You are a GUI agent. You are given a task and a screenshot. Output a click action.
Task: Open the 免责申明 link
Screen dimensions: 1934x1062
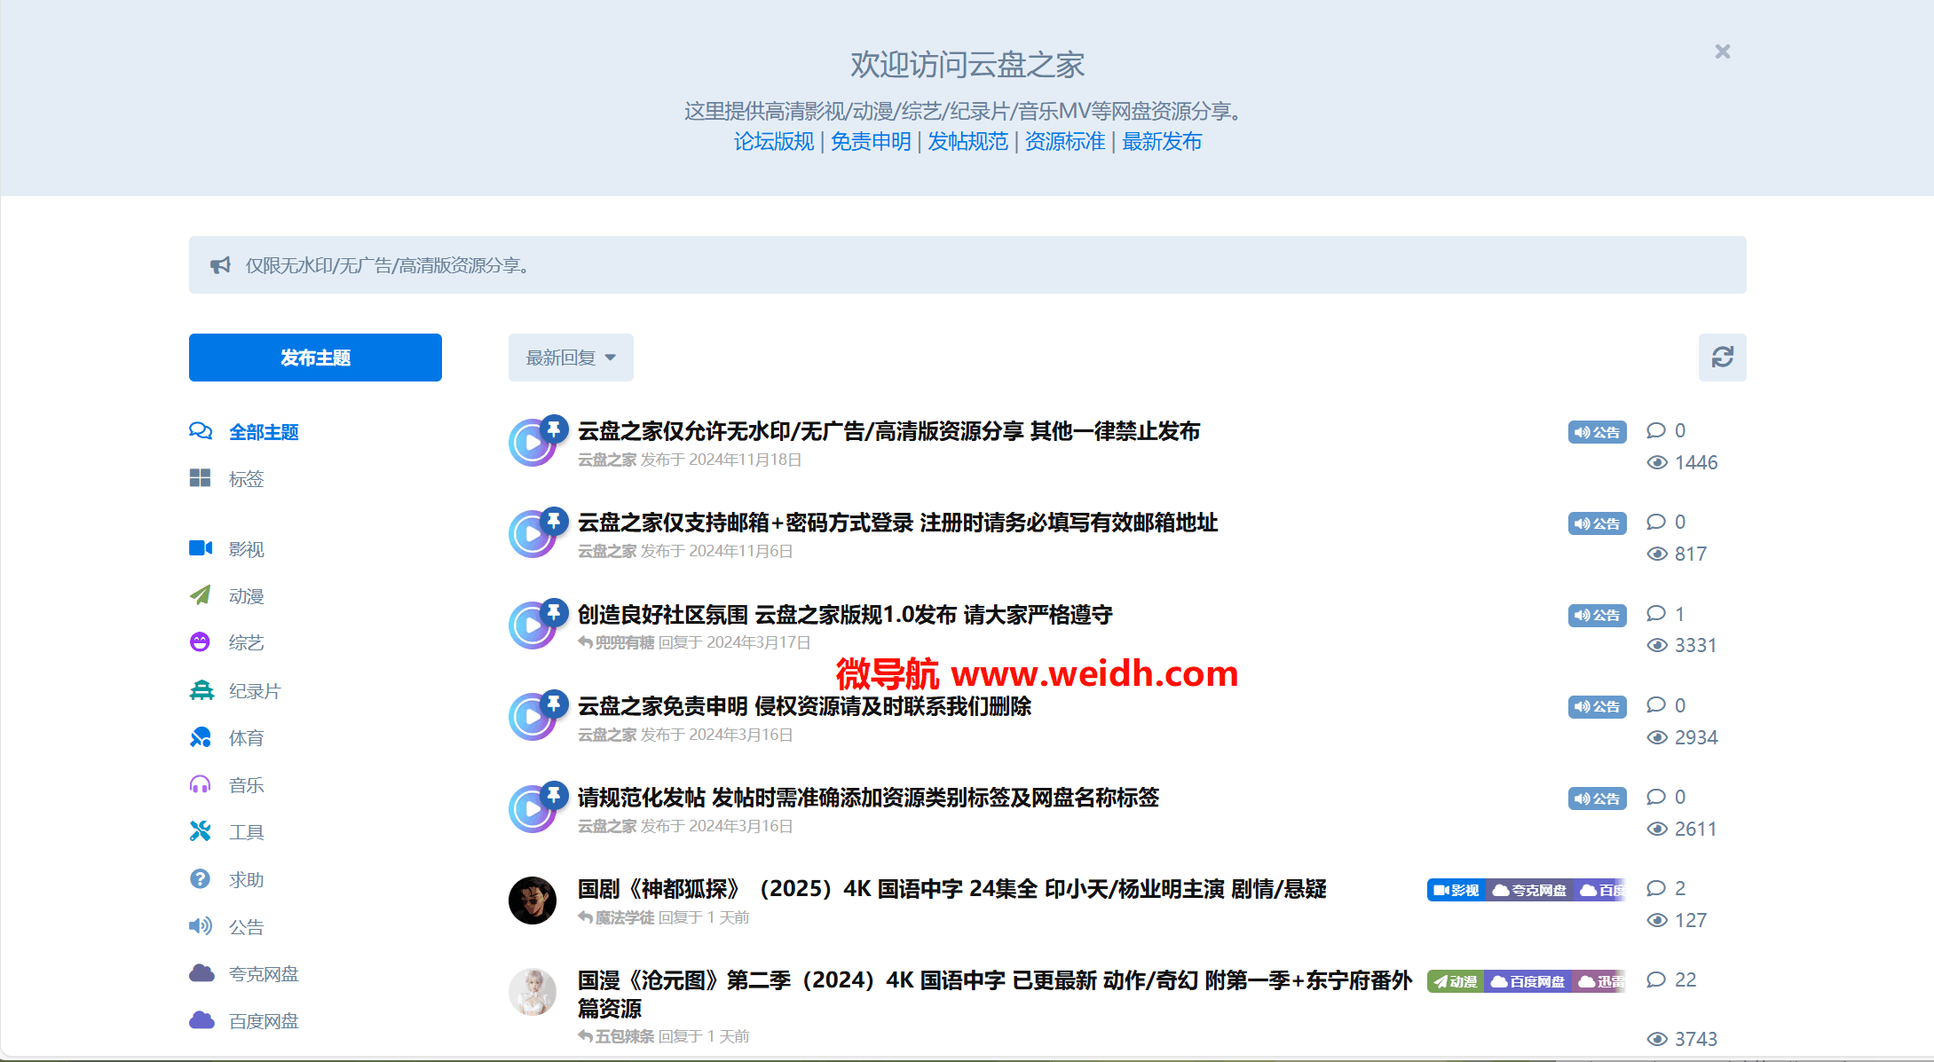[870, 142]
